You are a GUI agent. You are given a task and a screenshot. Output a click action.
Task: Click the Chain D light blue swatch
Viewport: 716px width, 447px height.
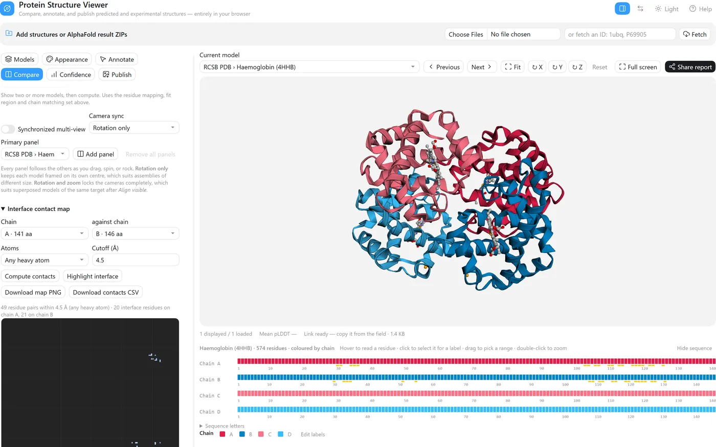tap(280, 434)
